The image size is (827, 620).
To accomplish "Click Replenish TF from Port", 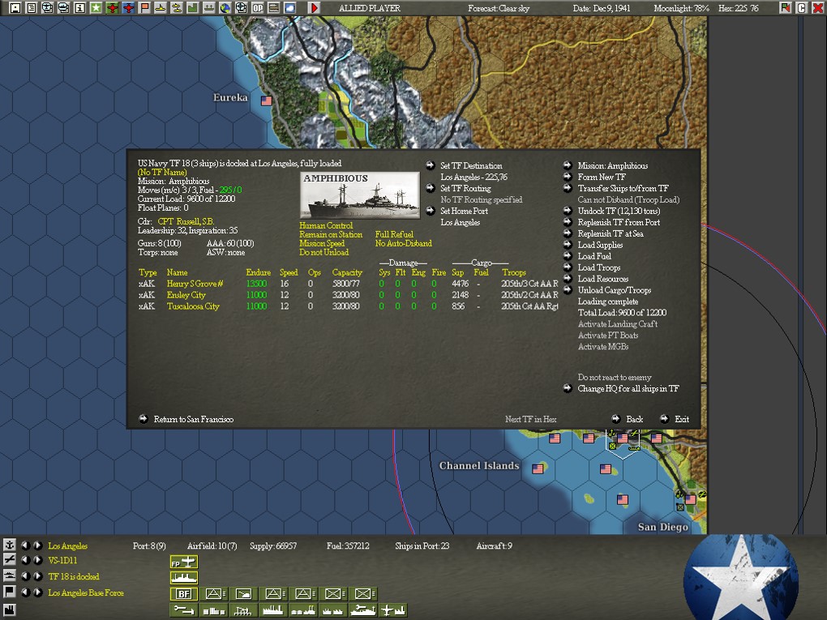I will [x=619, y=223].
